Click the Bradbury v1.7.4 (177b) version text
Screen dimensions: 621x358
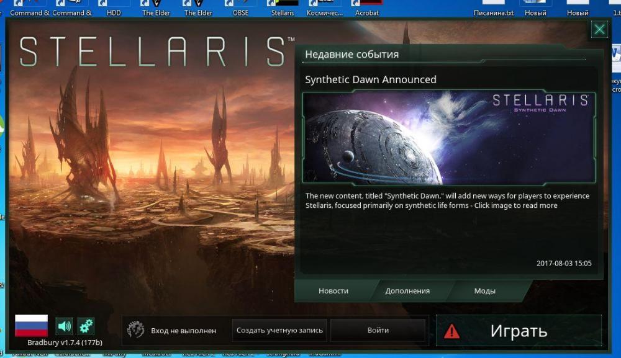[65, 342]
